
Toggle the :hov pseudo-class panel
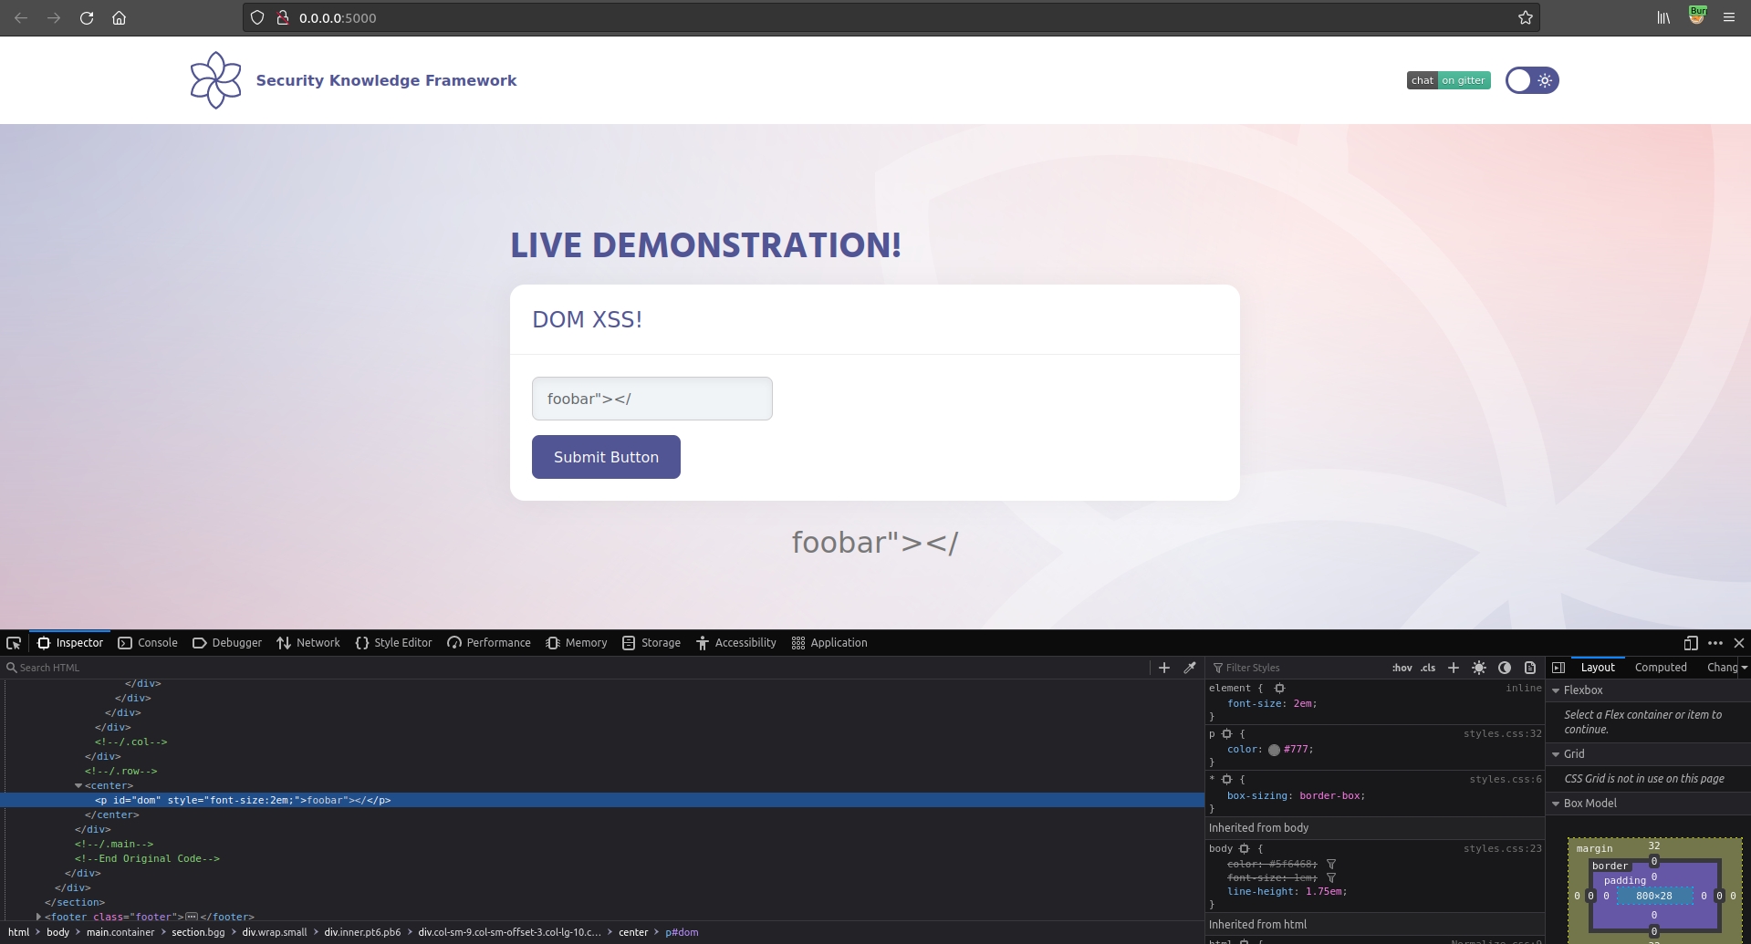coord(1402,668)
